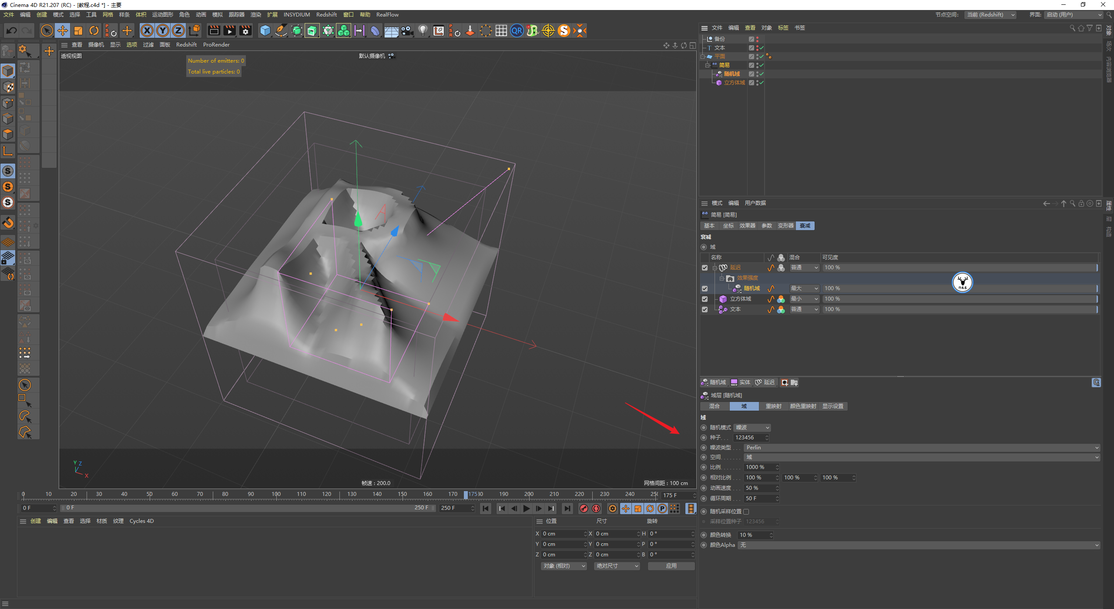The height and width of the screenshot is (609, 1114).
Task: Click the Undo arrow icon
Action: (12, 30)
